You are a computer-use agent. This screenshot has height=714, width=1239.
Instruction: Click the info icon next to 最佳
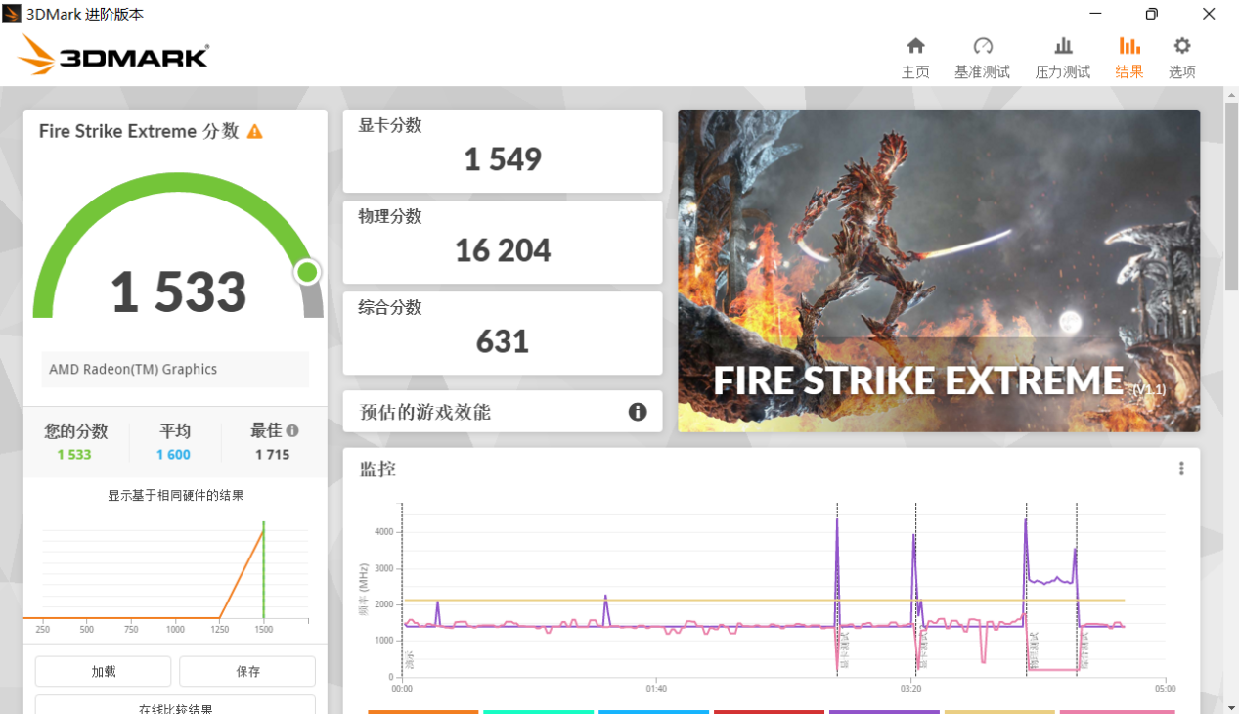click(292, 430)
